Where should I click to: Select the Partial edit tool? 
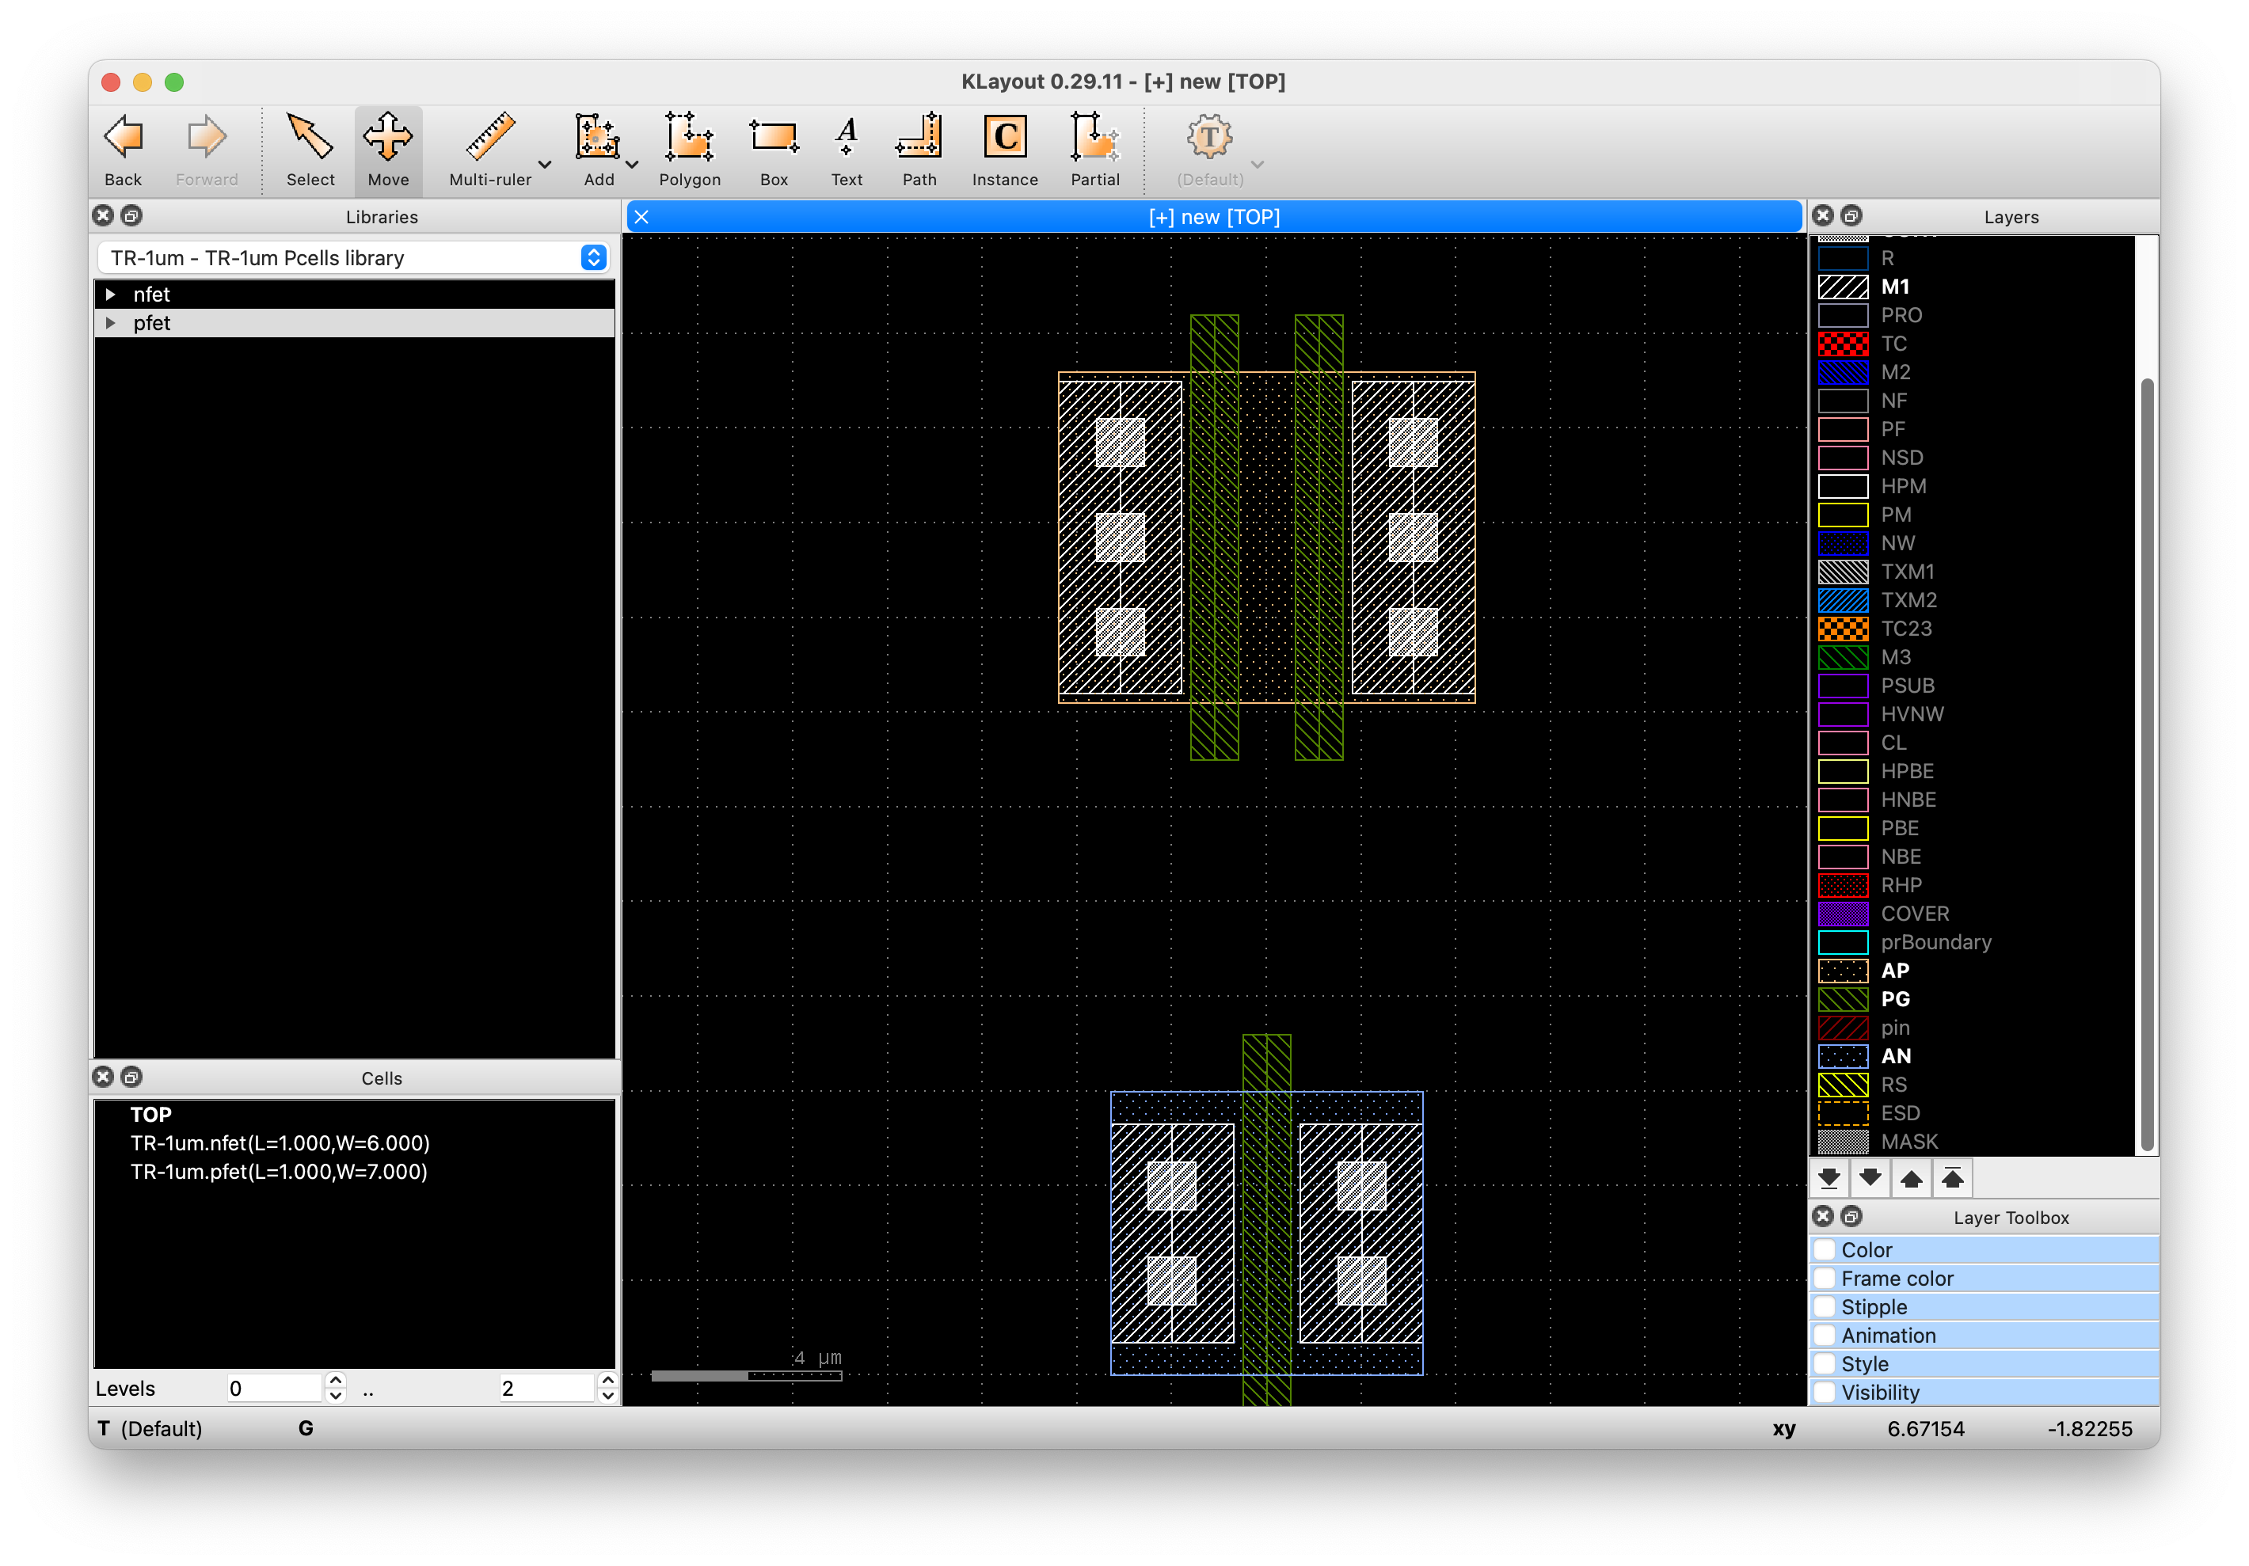1094,149
